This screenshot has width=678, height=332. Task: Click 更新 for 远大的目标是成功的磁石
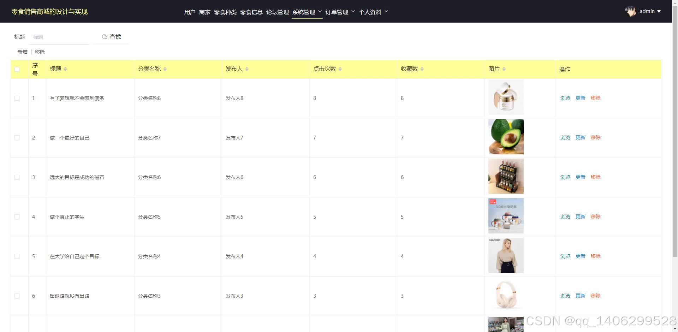pyautogui.click(x=581, y=177)
